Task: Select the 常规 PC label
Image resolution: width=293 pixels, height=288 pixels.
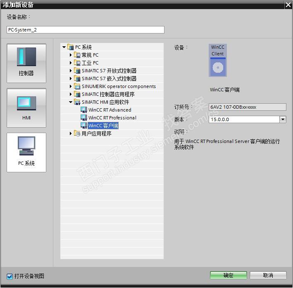Action: pos(90,55)
